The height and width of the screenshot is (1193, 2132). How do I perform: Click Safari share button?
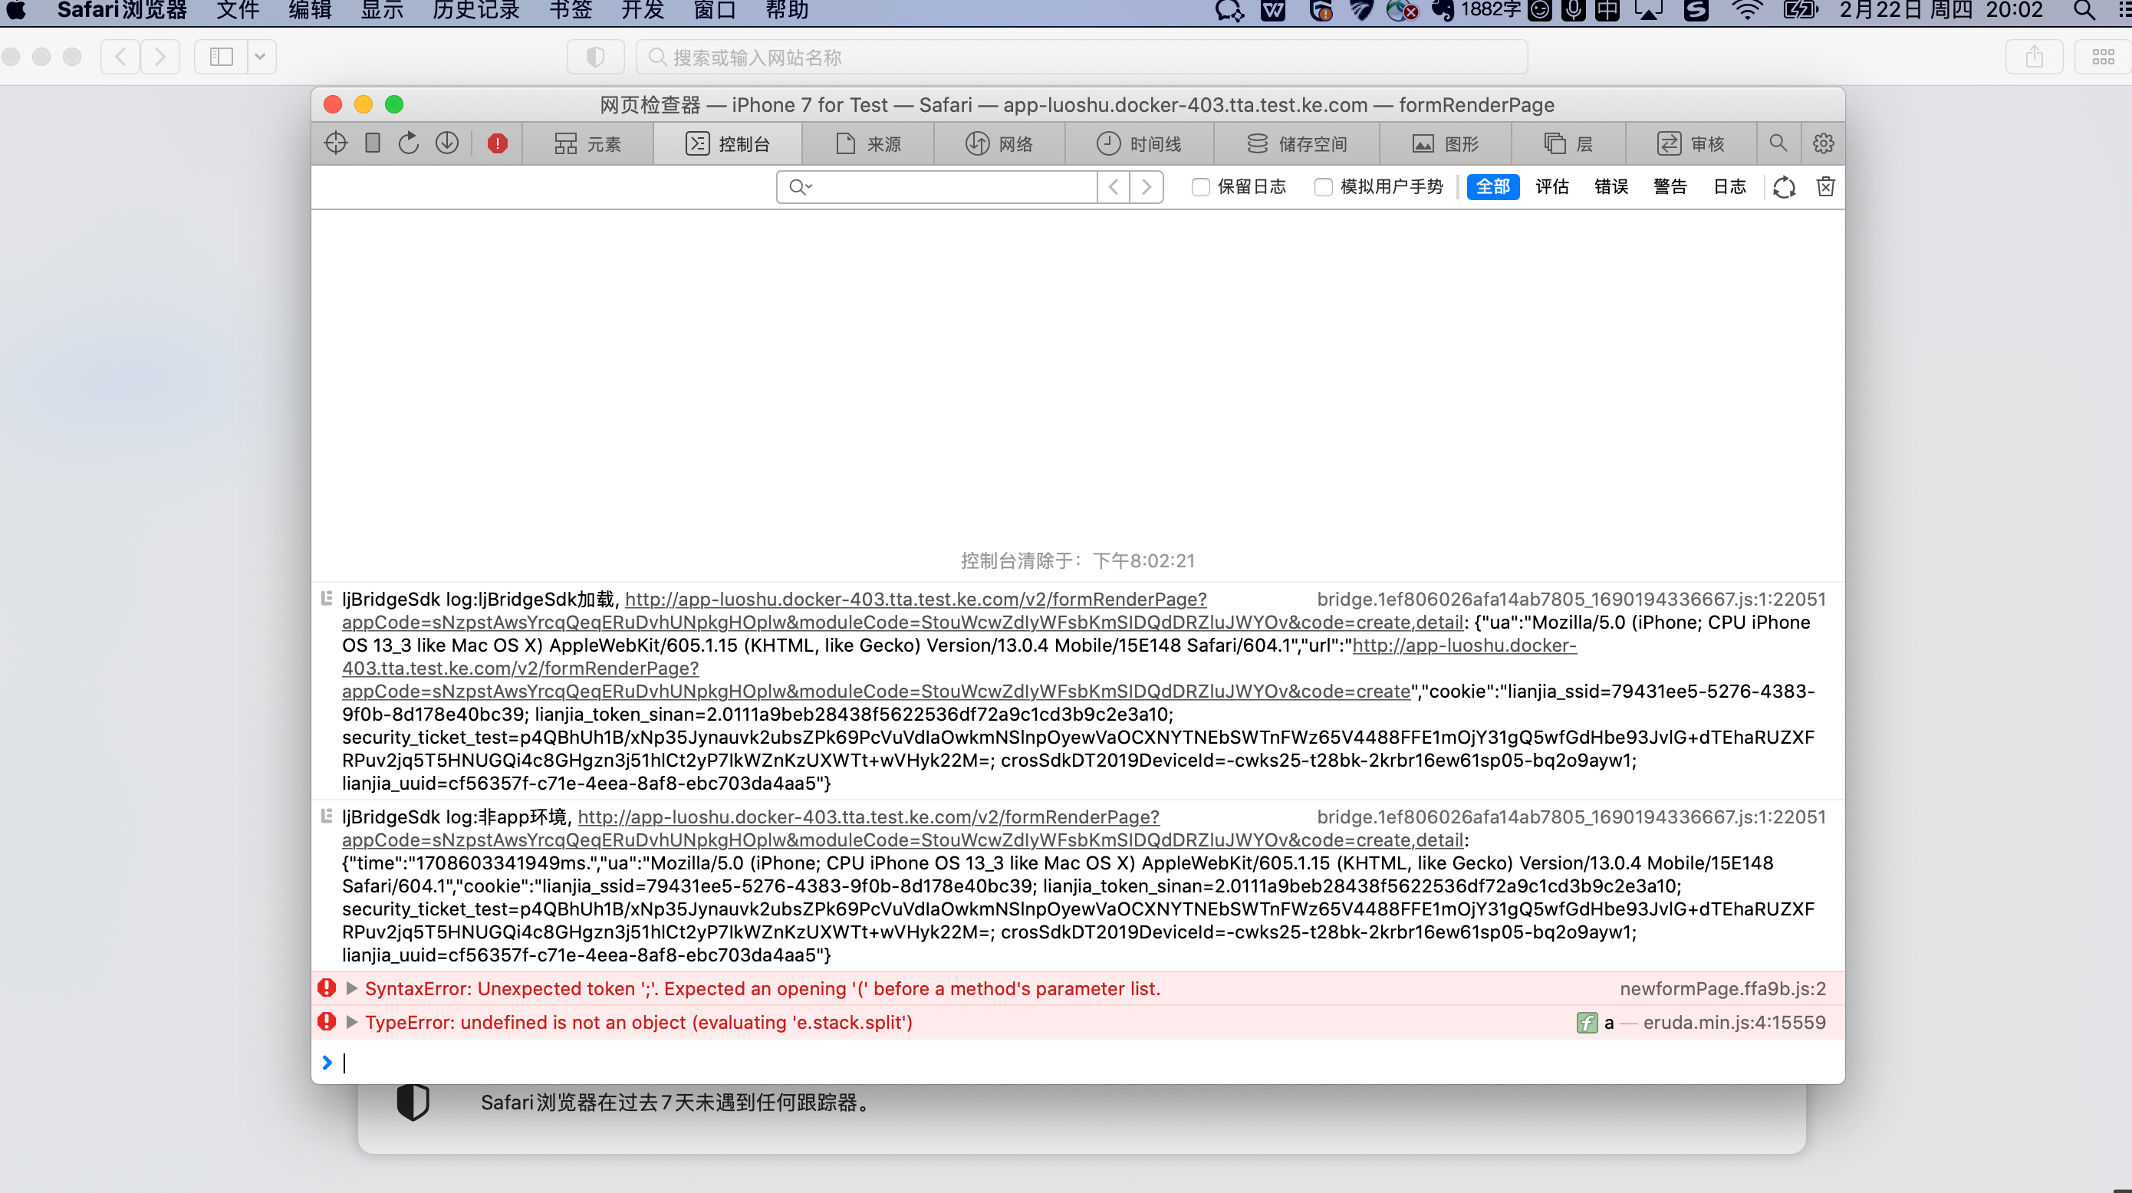[2034, 56]
